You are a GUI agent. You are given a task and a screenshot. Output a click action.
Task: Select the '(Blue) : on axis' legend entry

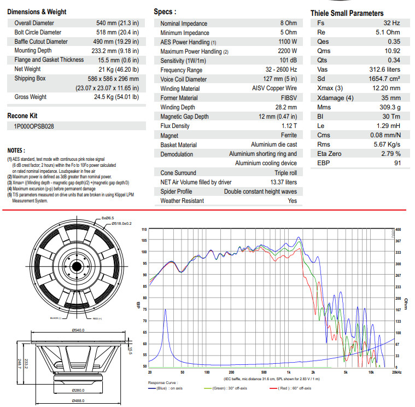(166, 388)
